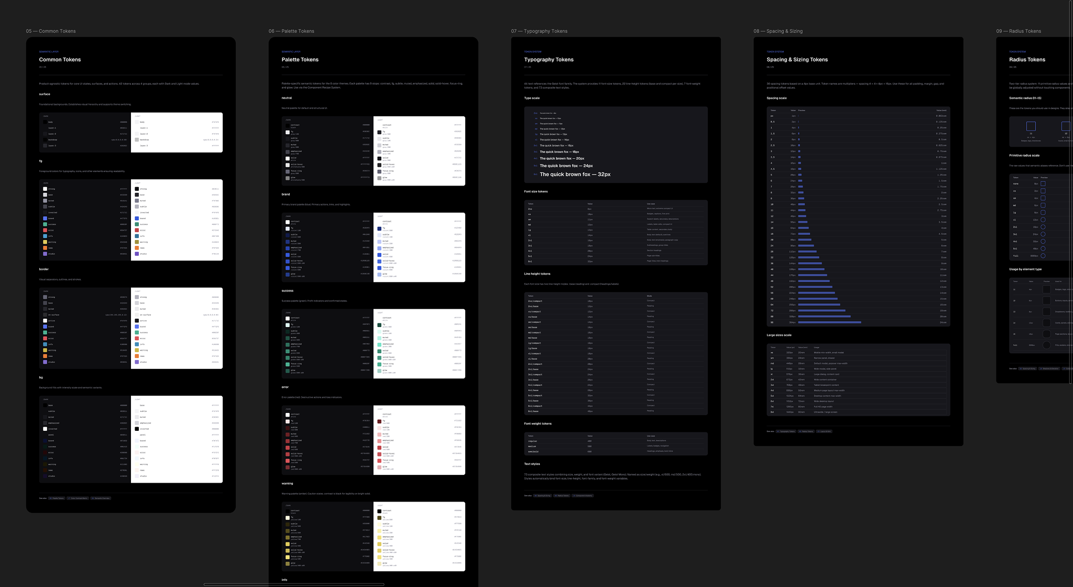Select the '09 — Radius Tokens' frame label

tap(1019, 31)
